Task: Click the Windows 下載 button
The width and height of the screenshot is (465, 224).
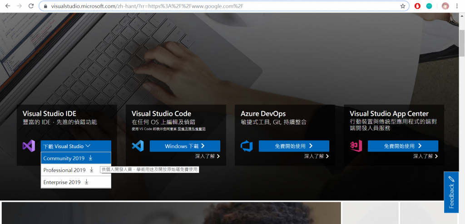Action: [x=185, y=146]
